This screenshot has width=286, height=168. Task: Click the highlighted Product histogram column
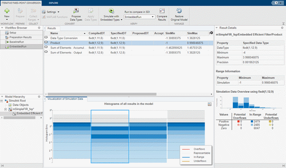tap(110, 136)
